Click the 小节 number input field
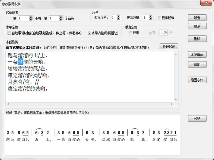This screenshot has width=214, height=160. (23, 18)
